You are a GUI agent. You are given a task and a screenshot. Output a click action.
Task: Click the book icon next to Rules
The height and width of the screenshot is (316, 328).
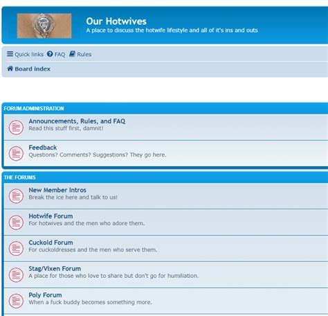click(x=72, y=54)
